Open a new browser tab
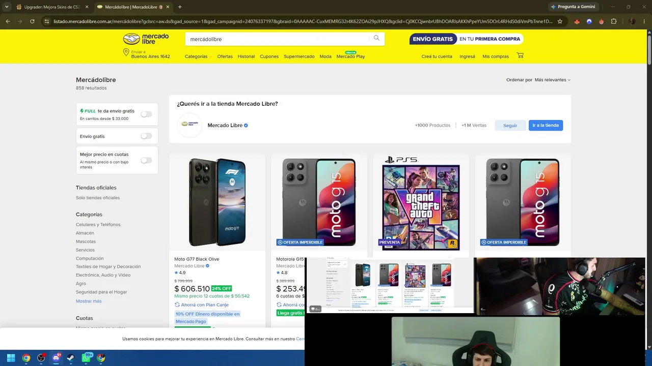 (x=180, y=7)
